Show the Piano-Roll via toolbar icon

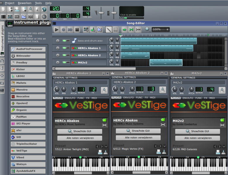tap(17, 17)
